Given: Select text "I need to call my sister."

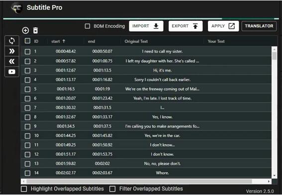Looking at the screenshot, I should pos(162,51).
